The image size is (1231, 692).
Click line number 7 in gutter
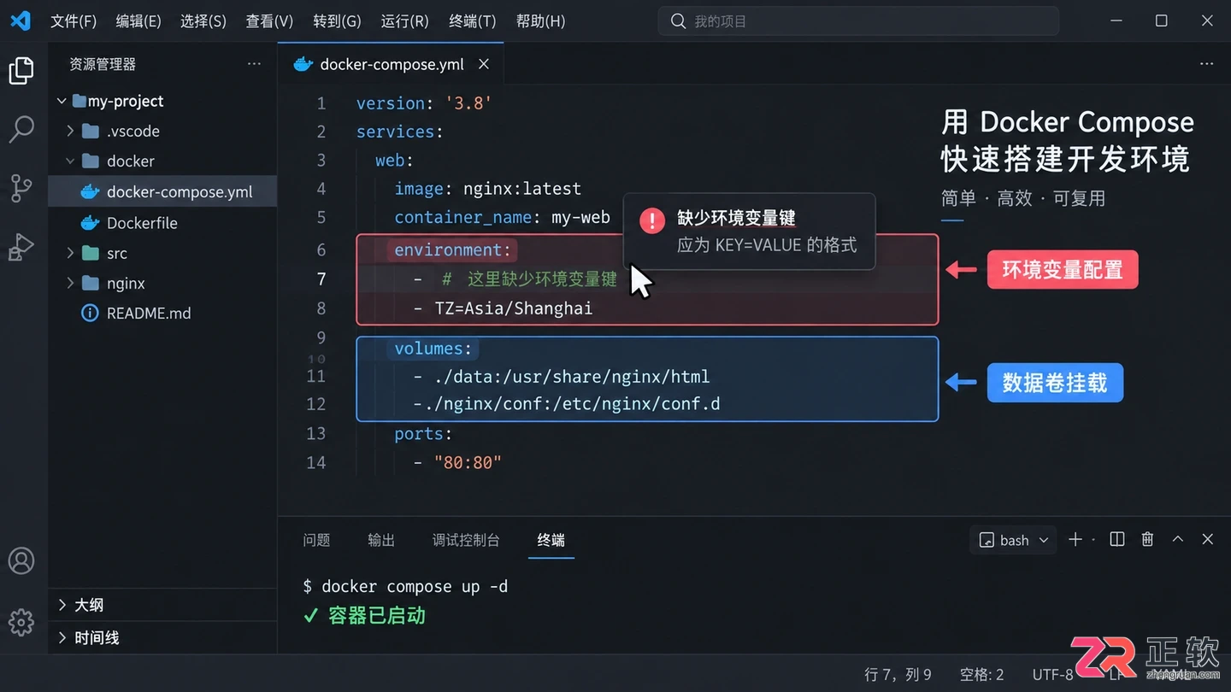coord(321,279)
